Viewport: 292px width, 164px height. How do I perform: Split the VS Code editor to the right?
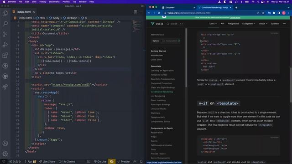click(x=136, y=12)
